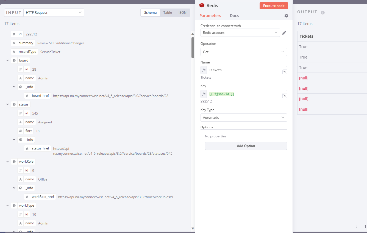Open expanded editor for the Name field
The height and width of the screenshot is (233, 367).
(x=285, y=72)
